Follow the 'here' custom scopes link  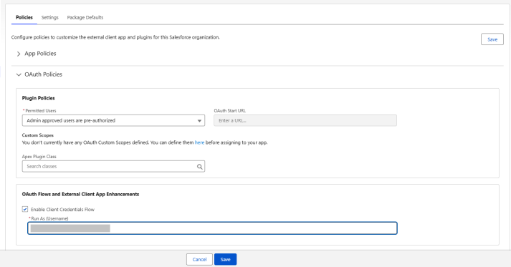tap(199, 142)
